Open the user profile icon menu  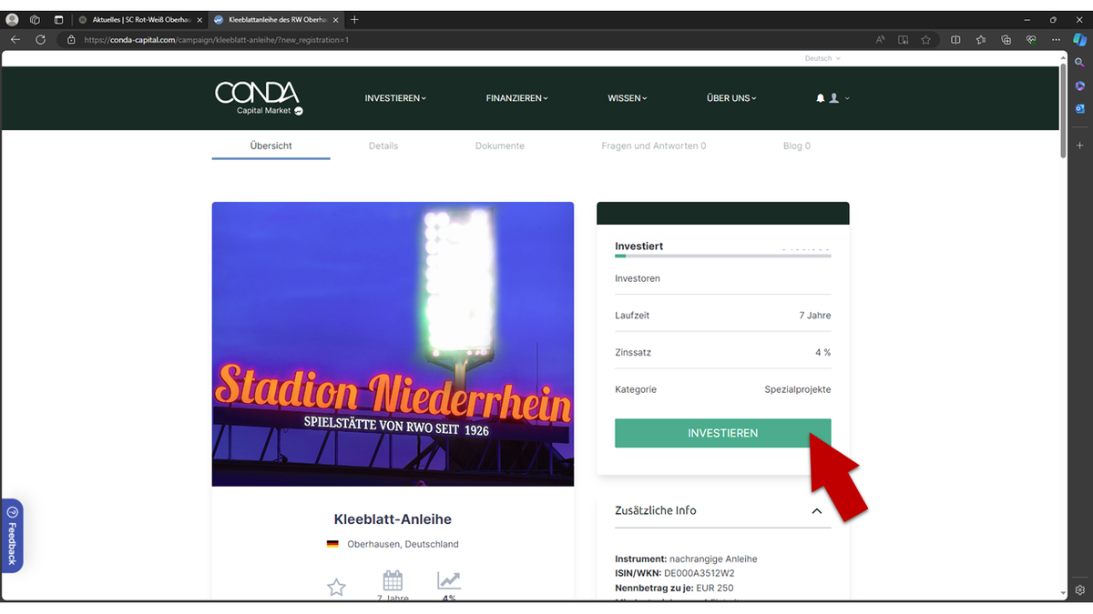coord(833,98)
